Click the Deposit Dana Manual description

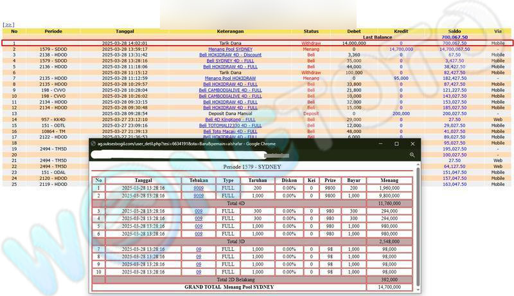tap(230, 113)
